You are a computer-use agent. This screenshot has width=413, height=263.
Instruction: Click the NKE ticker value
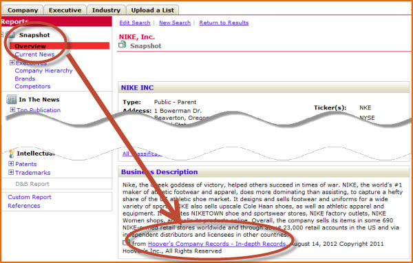point(366,107)
